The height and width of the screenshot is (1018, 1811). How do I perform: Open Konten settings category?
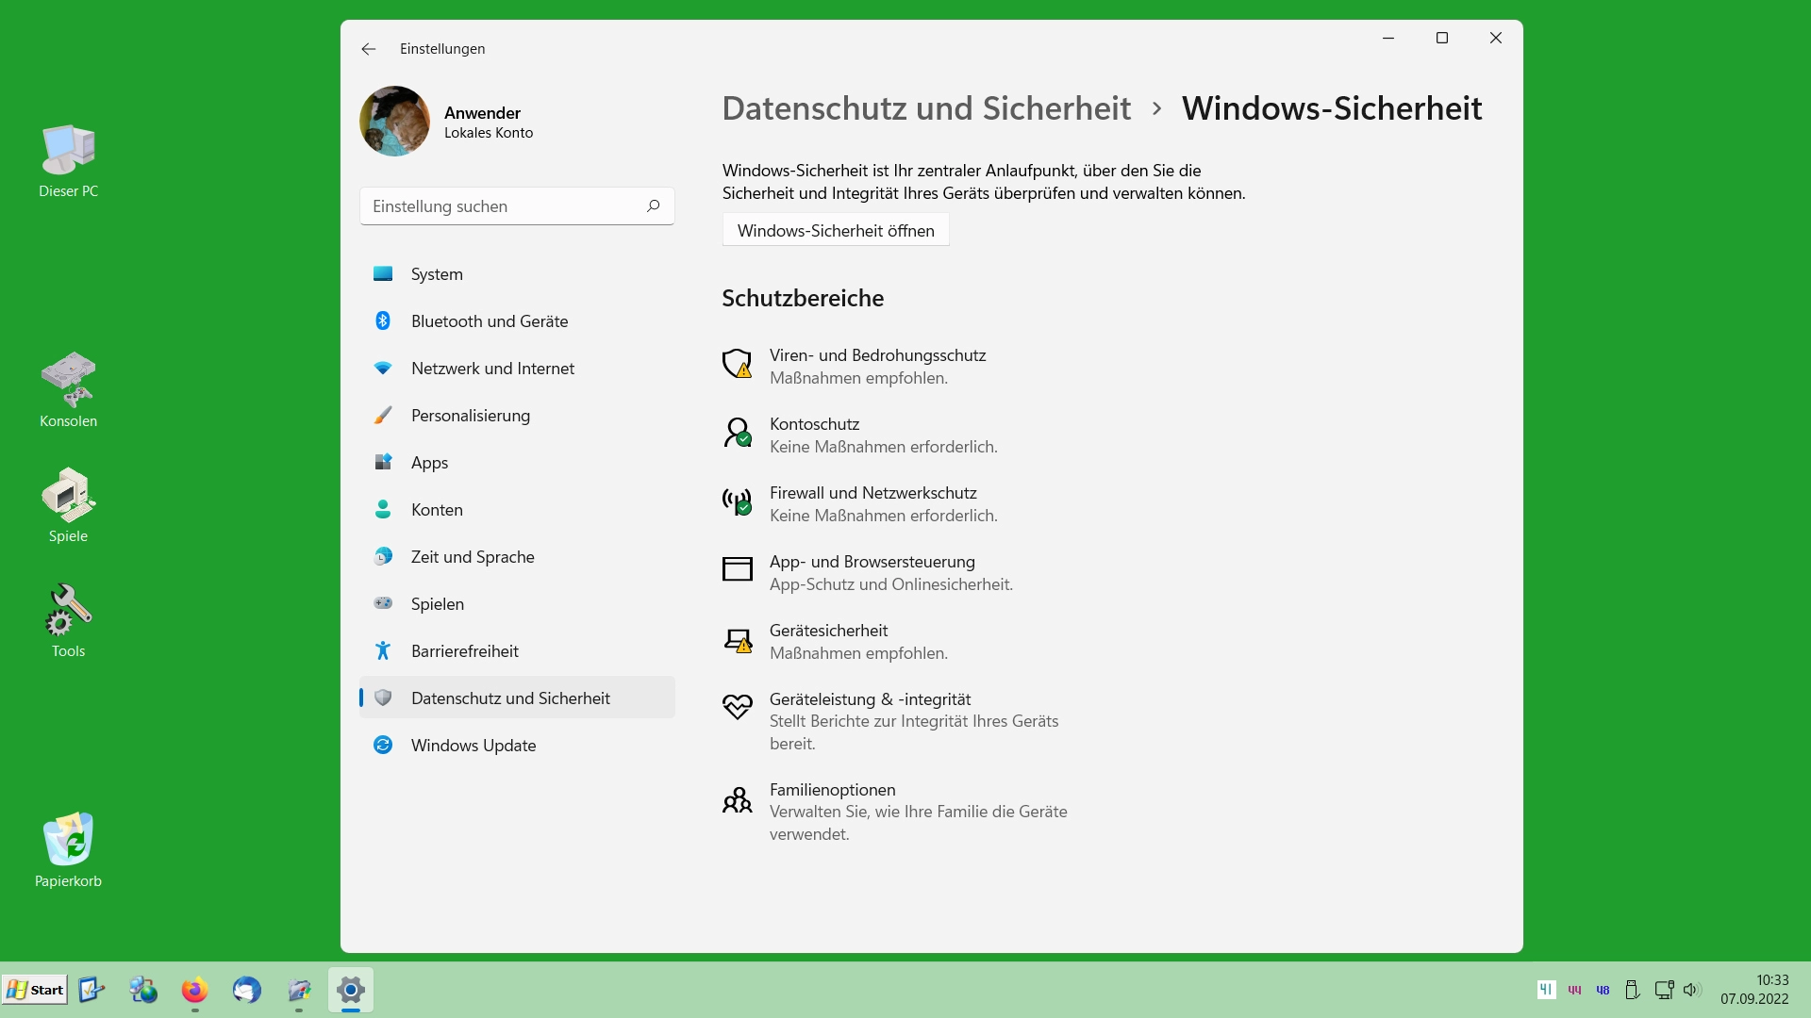[x=517, y=510]
